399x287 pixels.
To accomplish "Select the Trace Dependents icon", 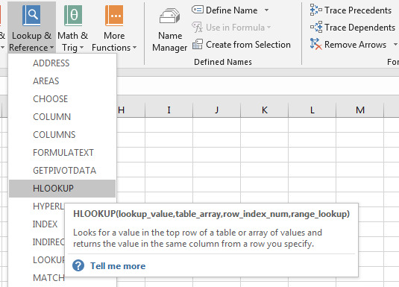I will [x=315, y=27].
